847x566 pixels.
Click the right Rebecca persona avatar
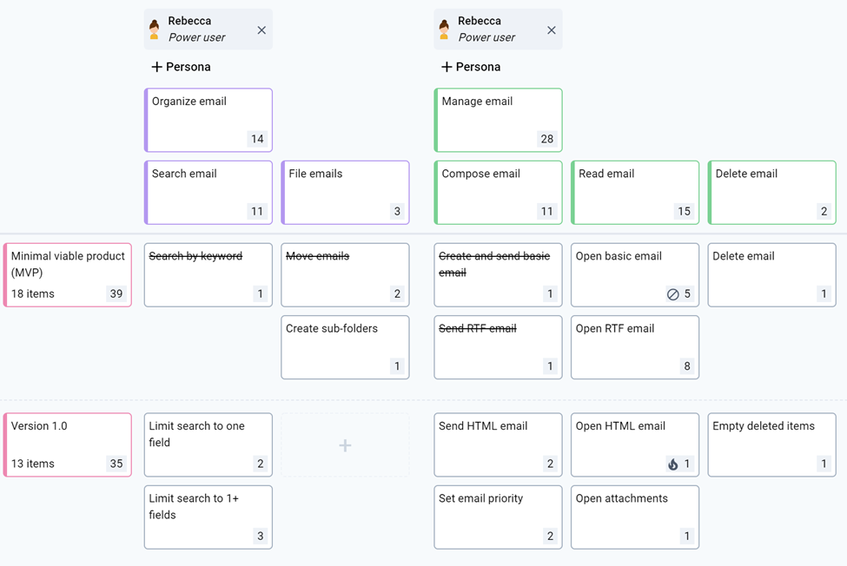(445, 30)
